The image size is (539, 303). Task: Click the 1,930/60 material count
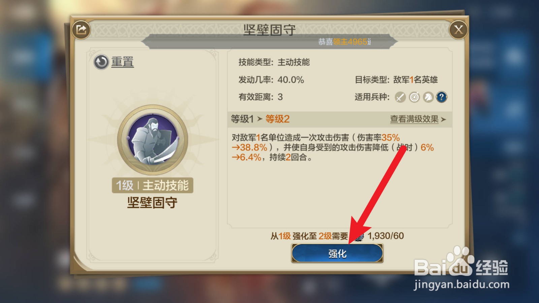[x=386, y=236]
